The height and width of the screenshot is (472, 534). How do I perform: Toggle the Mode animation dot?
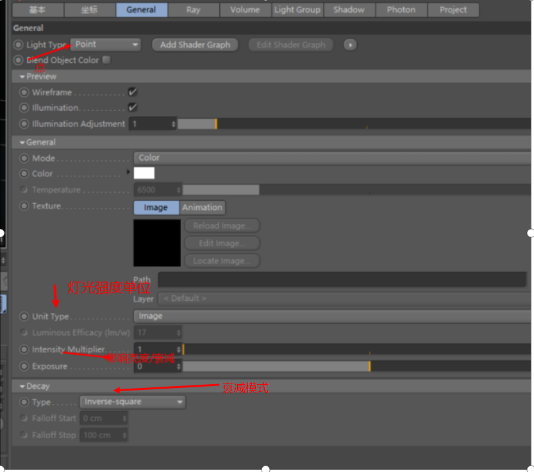pos(24,158)
